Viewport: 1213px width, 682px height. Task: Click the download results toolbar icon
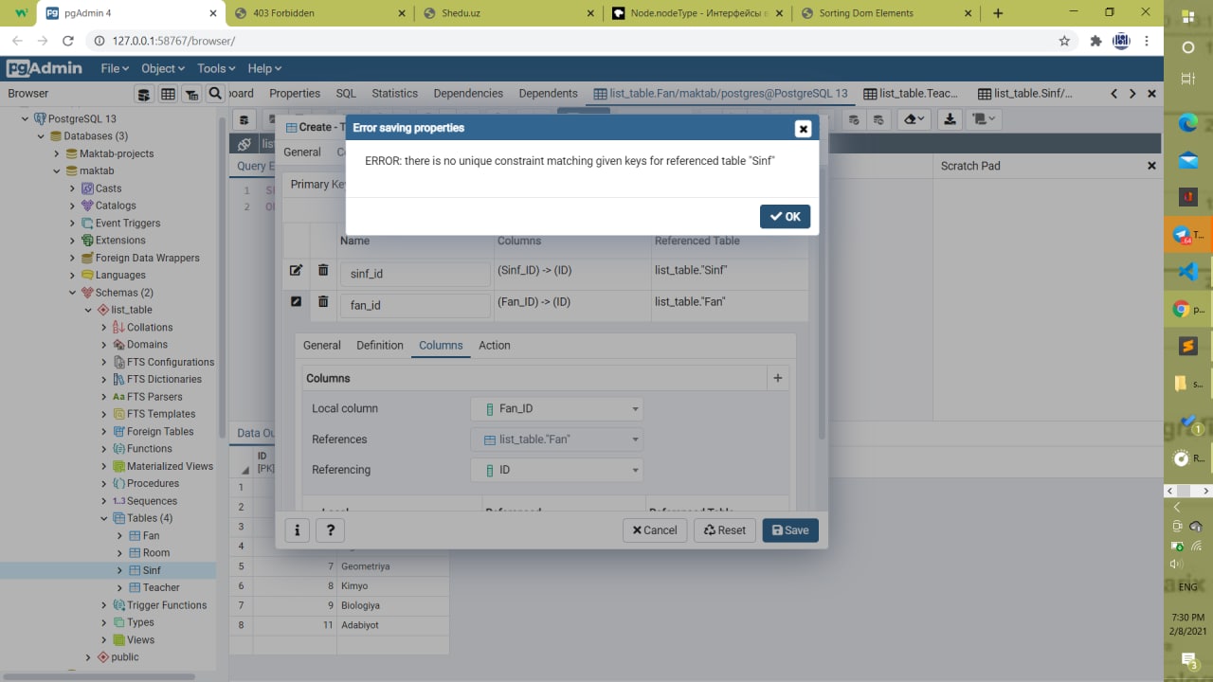[950, 120]
